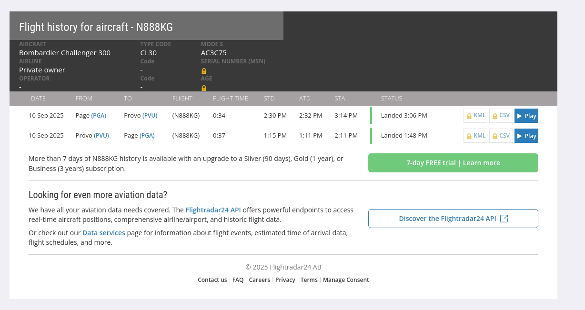The width and height of the screenshot is (585, 310).
Task: Select the 2:30 PM STD cell
Action: pos(275,115)
